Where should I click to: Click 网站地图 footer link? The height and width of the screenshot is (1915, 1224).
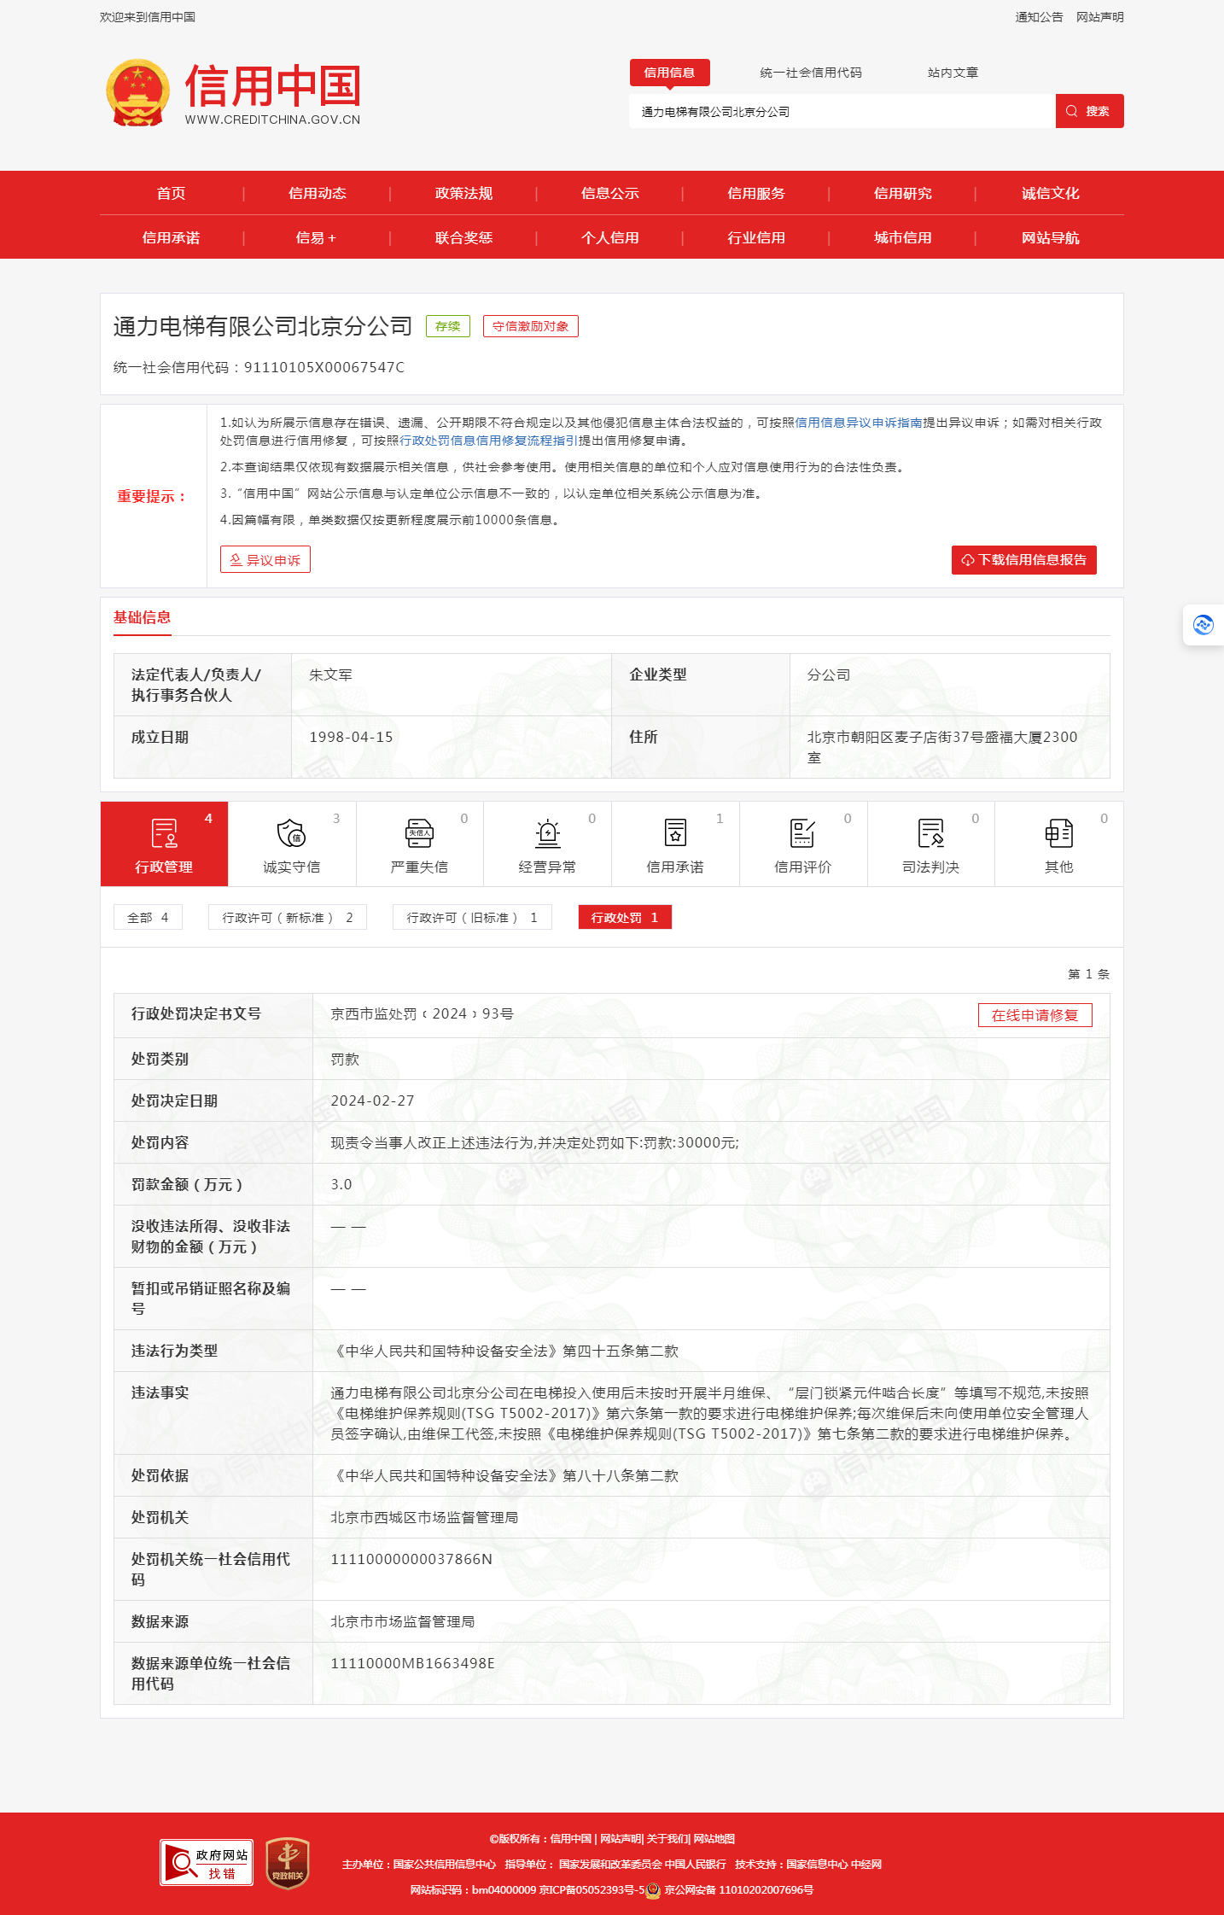tap(714, 1839)
